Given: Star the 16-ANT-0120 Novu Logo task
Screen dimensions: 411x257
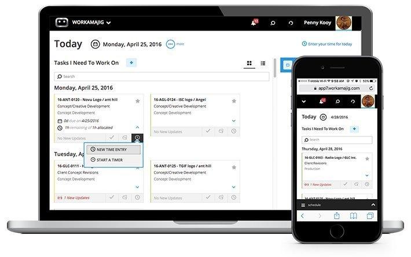Looking at the screenshot, I should click(137, 101).
